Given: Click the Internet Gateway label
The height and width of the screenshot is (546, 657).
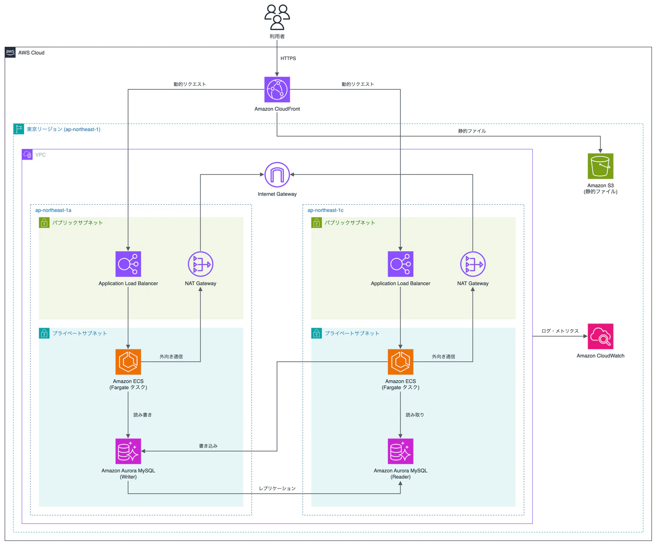Looking at the screenshot, I should coord(277,194).
